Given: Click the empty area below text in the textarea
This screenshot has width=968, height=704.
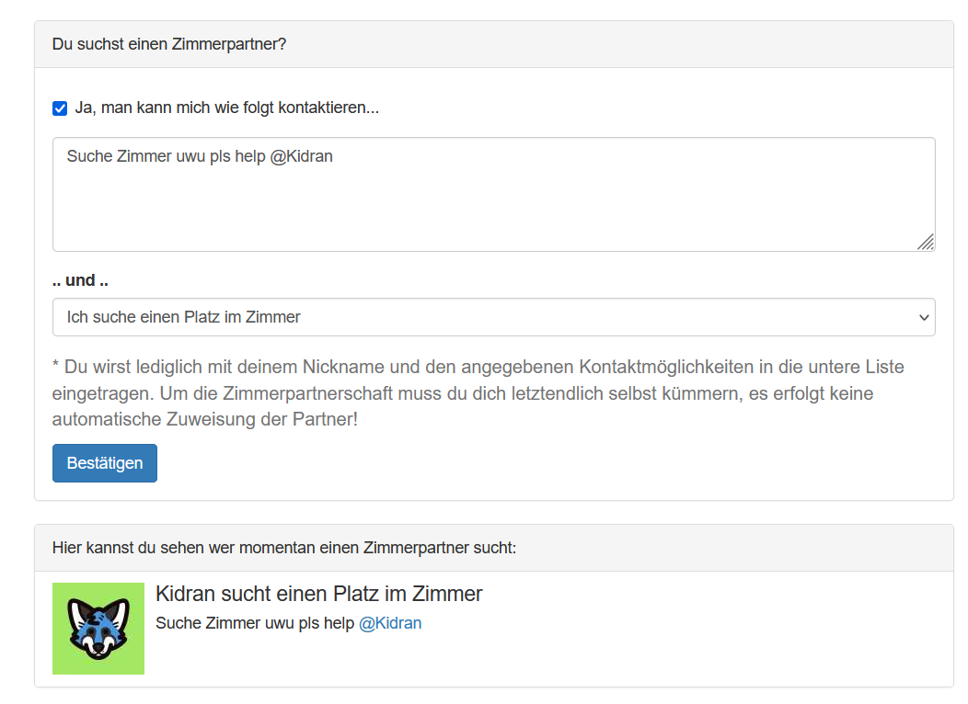Looking at the screenshot, I should [493, 216].
